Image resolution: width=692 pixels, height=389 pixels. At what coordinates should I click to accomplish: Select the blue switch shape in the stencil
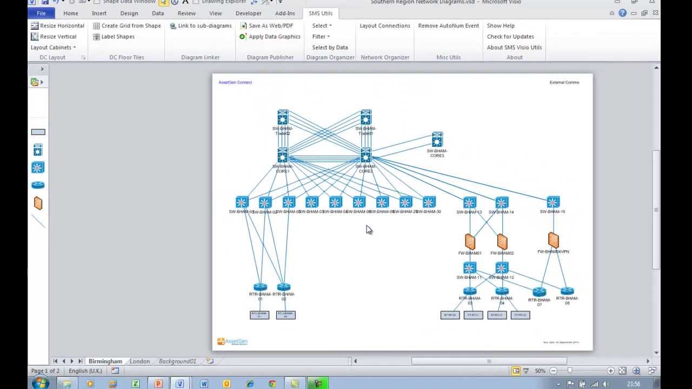click(x=37, y=167)
